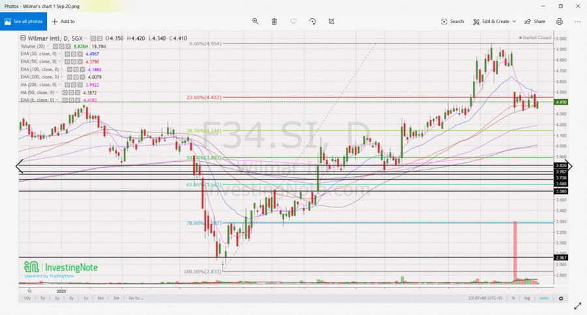
Task: Toggle visibility eye of MA (50, close, 0)
Action: pyautogui.click(x=65, y=93)
